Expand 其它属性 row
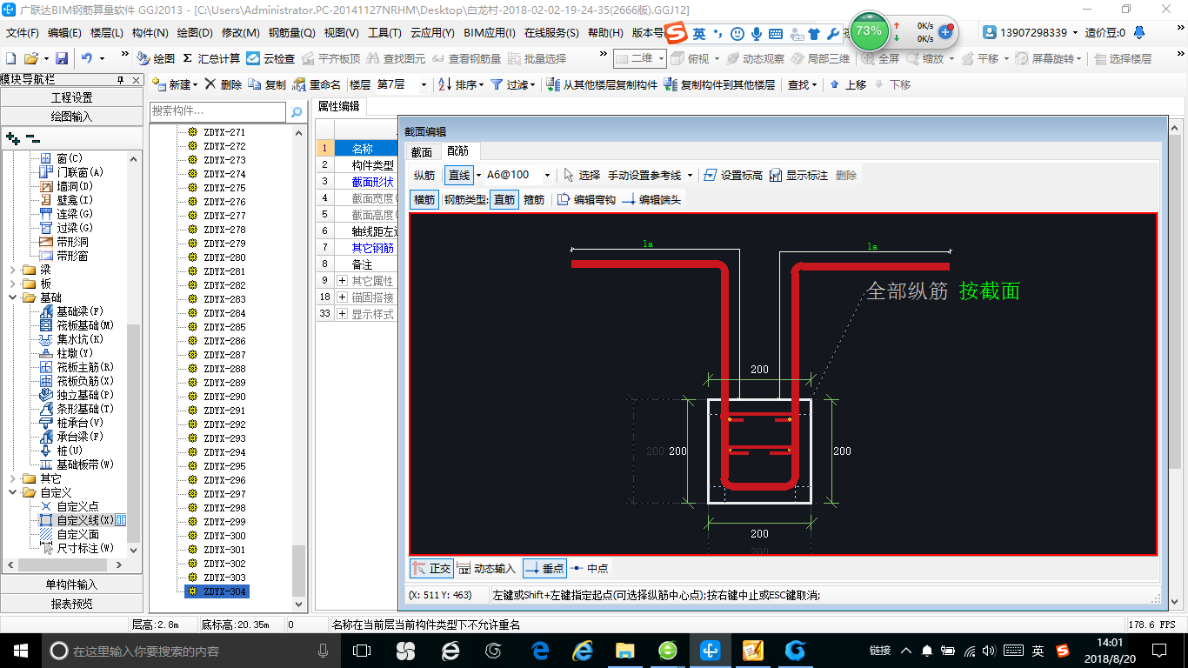Viewport: 1188px width, 668px height. click(x=343, y=281)
